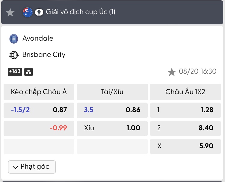Open the league standings table icon
Viewport: 225px width, 182px height.
click(x=29, y=72)
